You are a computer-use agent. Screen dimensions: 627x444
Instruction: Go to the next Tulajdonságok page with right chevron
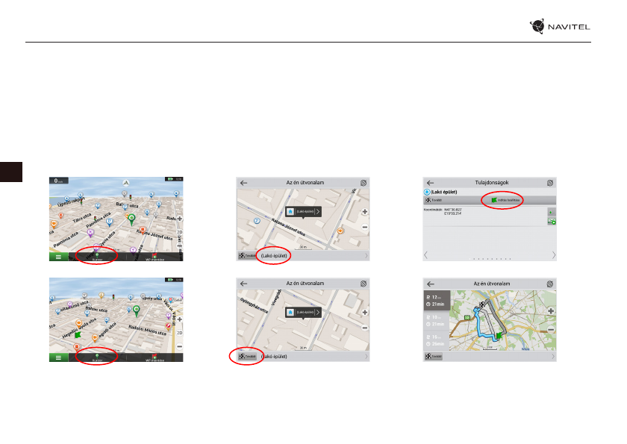554,255
